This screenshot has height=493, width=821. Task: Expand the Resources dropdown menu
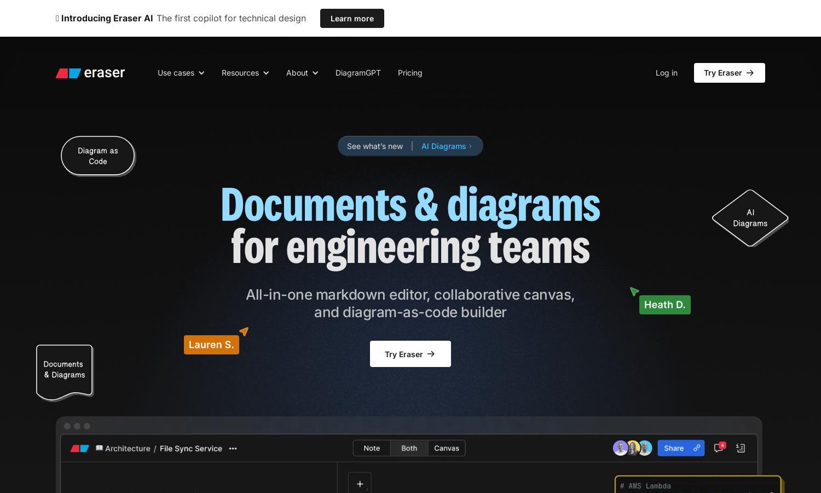245,73
